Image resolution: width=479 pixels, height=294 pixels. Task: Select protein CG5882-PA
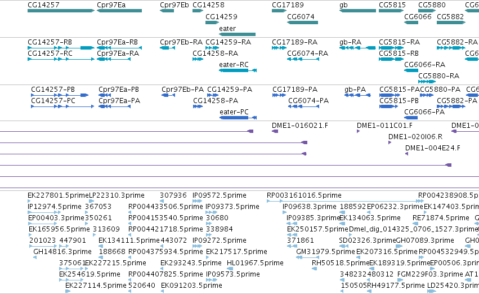tap(451, 106)
